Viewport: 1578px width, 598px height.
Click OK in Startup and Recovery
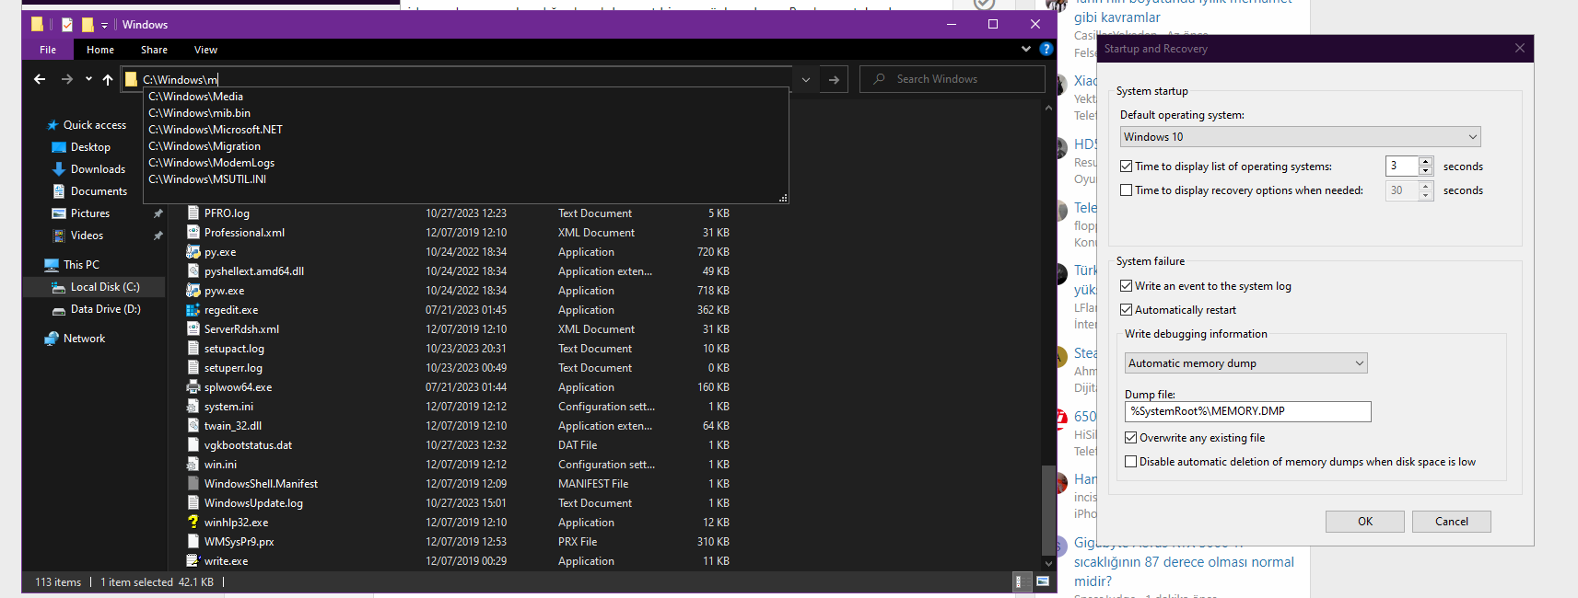click(x=1365, y=522)
